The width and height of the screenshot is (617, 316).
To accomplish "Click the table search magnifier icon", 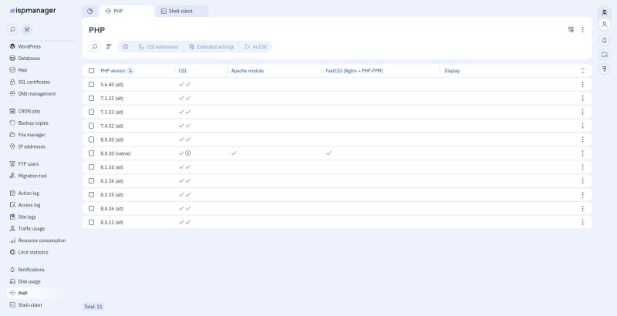I will pyautogui.click(x=94, y=46).
